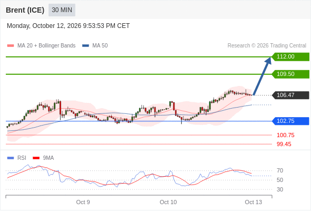Click the 106.47 current price tag
Screen dimensions: 311x211
pos(290,95)
